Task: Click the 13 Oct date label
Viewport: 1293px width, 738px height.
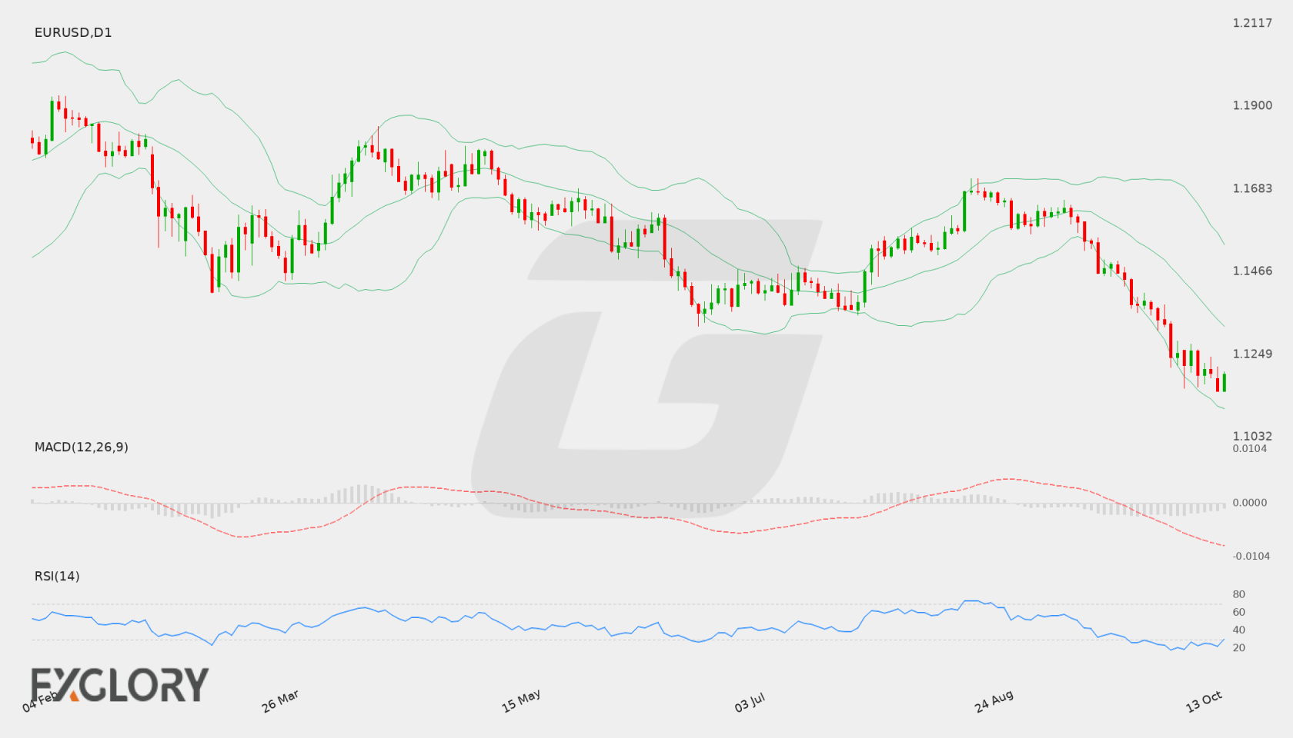Action: pyautogui.click(x=1204, y=701)
